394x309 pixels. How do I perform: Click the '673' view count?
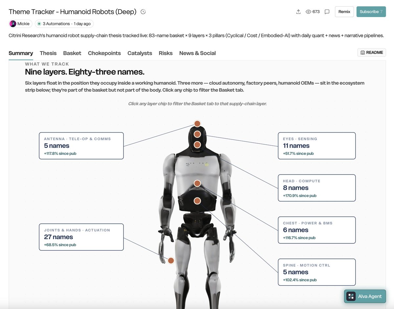point(316,12)
